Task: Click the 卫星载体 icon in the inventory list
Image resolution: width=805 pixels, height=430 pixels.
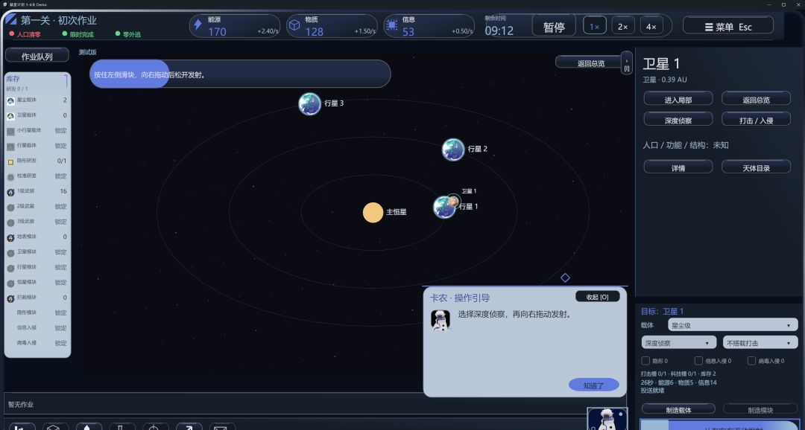Action: click(10, 116)
